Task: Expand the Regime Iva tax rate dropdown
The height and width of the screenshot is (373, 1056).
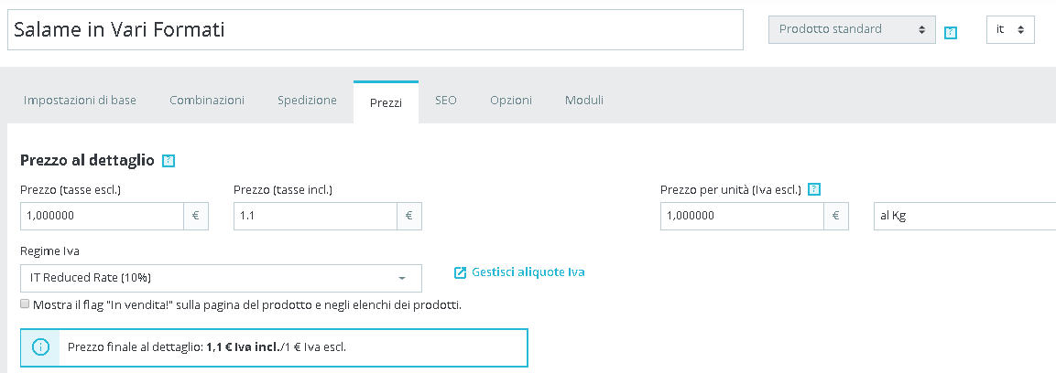Action: [x=220, y=278]
